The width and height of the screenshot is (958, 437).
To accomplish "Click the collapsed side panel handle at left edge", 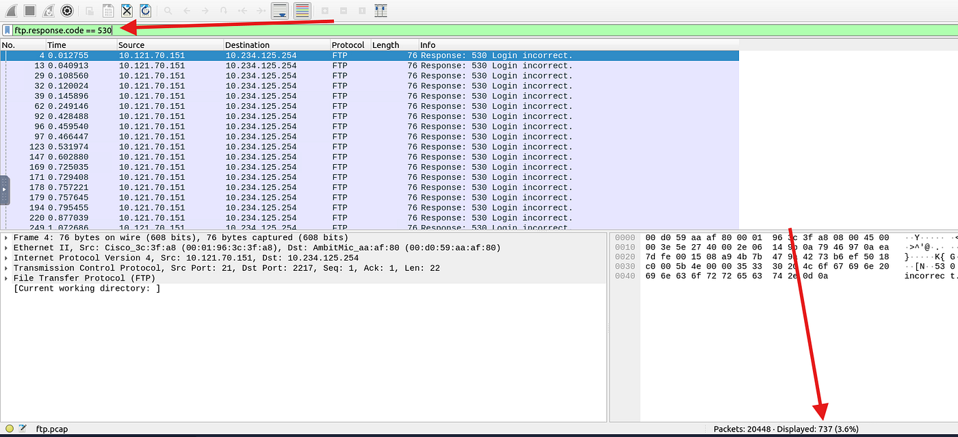I will click(4, 190).
